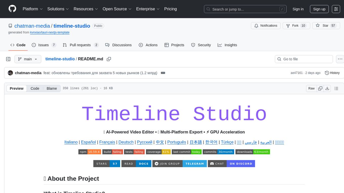
Task: Open the Code tab
Action: click(x=18, y=45)
